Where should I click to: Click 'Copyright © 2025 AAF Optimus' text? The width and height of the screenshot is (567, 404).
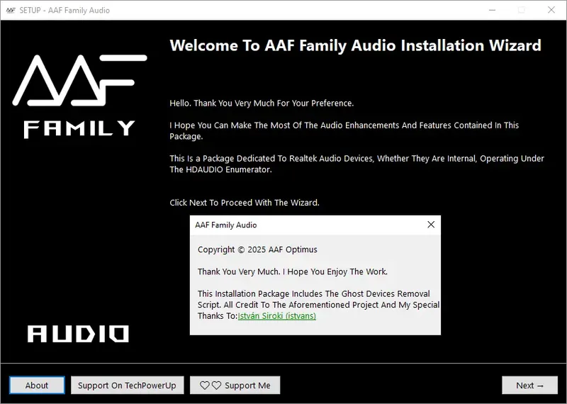coord(257,249)
